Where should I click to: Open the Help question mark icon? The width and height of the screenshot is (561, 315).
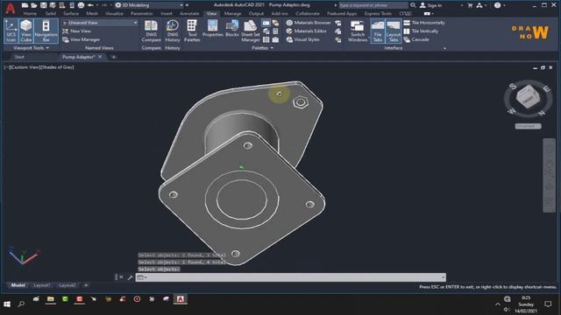click(x=497, y=5)
